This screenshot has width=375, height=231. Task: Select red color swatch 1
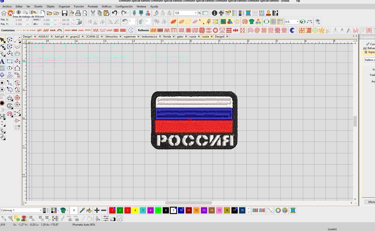112,210
